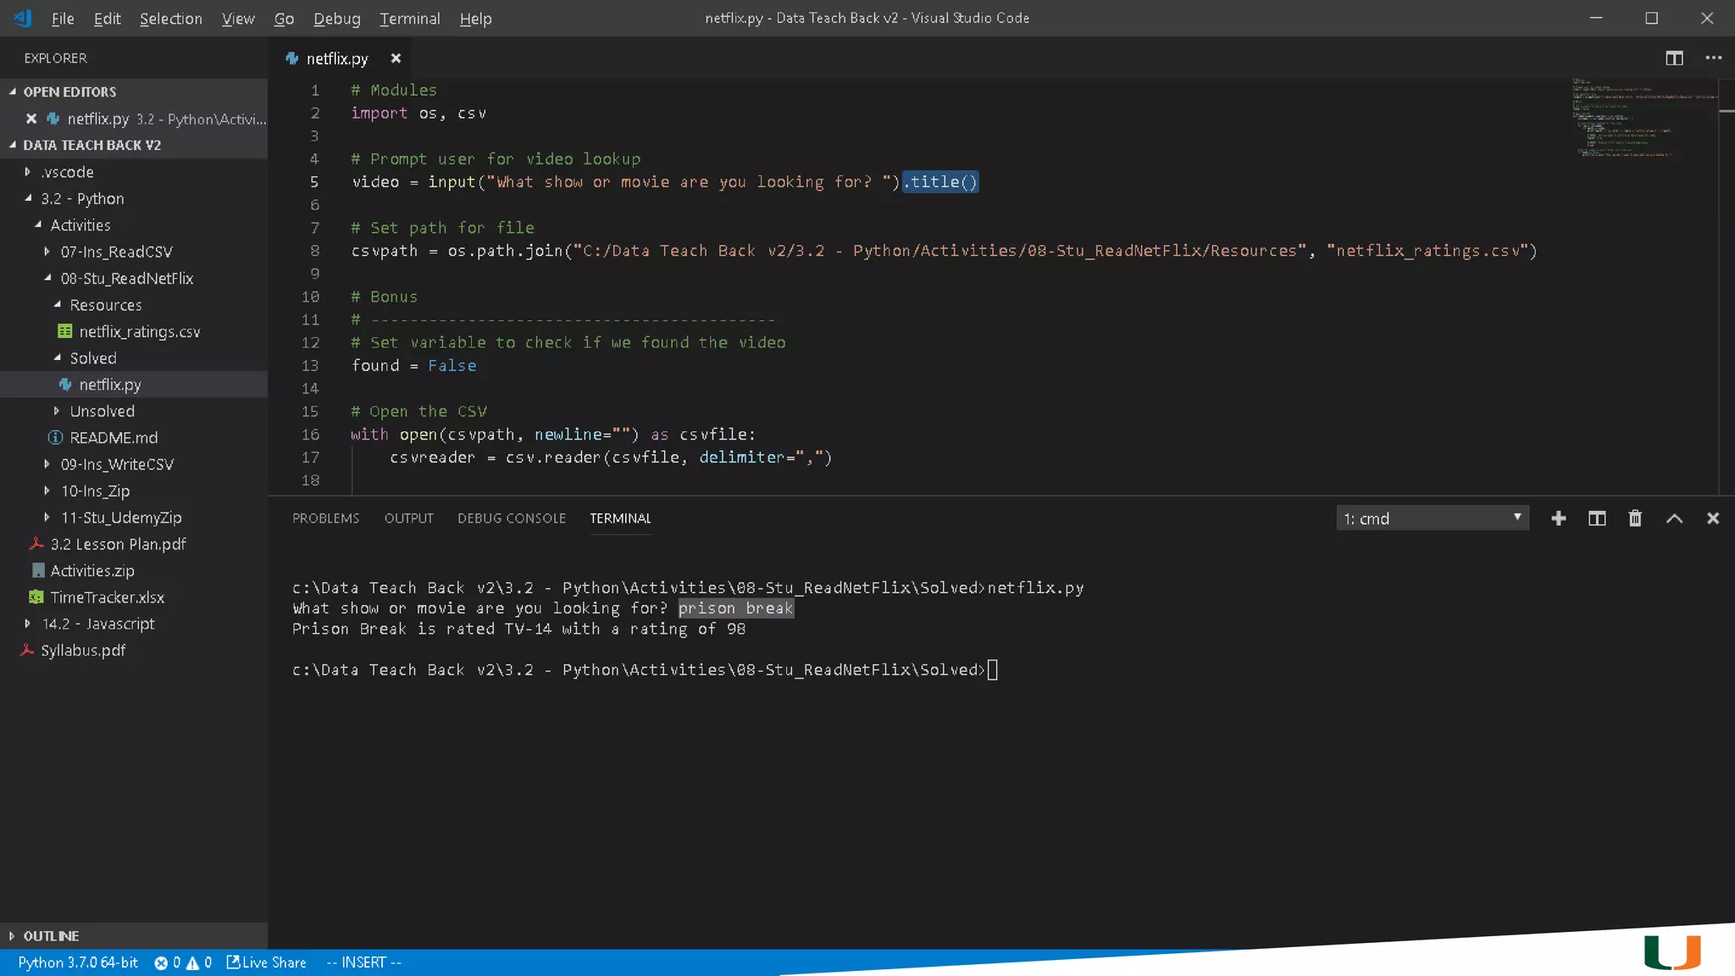
Task: Close the netflix.py editor tab
Action: tap(396, 58)
